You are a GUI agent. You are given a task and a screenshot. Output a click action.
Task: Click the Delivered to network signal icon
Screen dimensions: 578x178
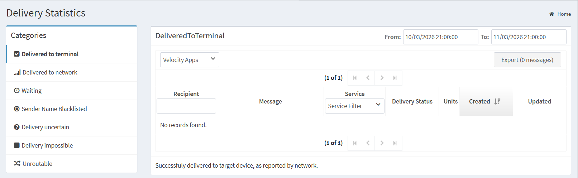point(17,72)
